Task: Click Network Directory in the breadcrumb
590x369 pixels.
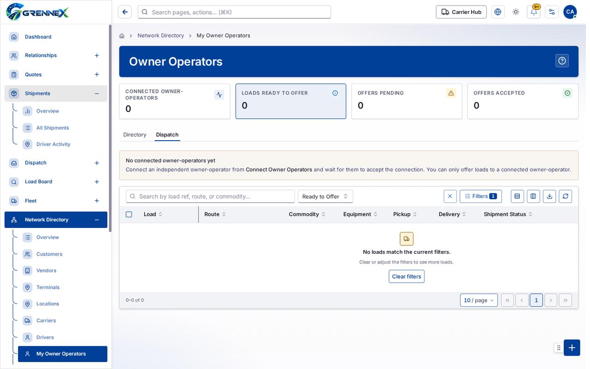Action: 161,36
